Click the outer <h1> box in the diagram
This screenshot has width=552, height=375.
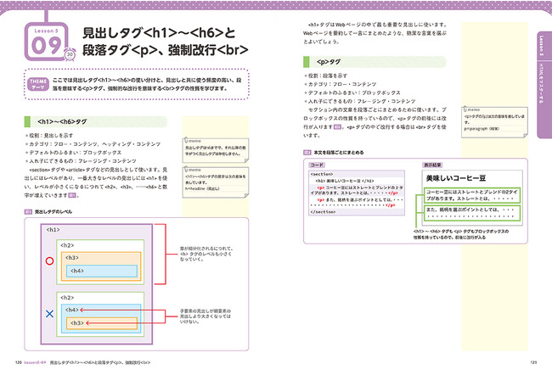(x=53, y=230)
